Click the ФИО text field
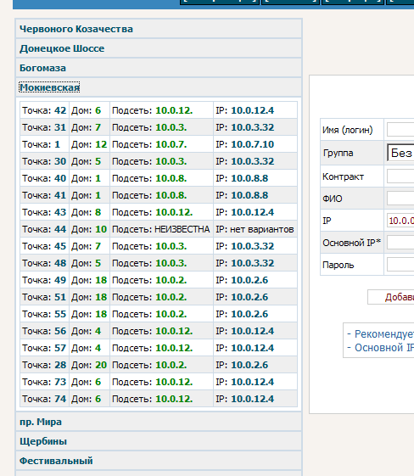This screenshot has width=414, height=476. (400, 199)
